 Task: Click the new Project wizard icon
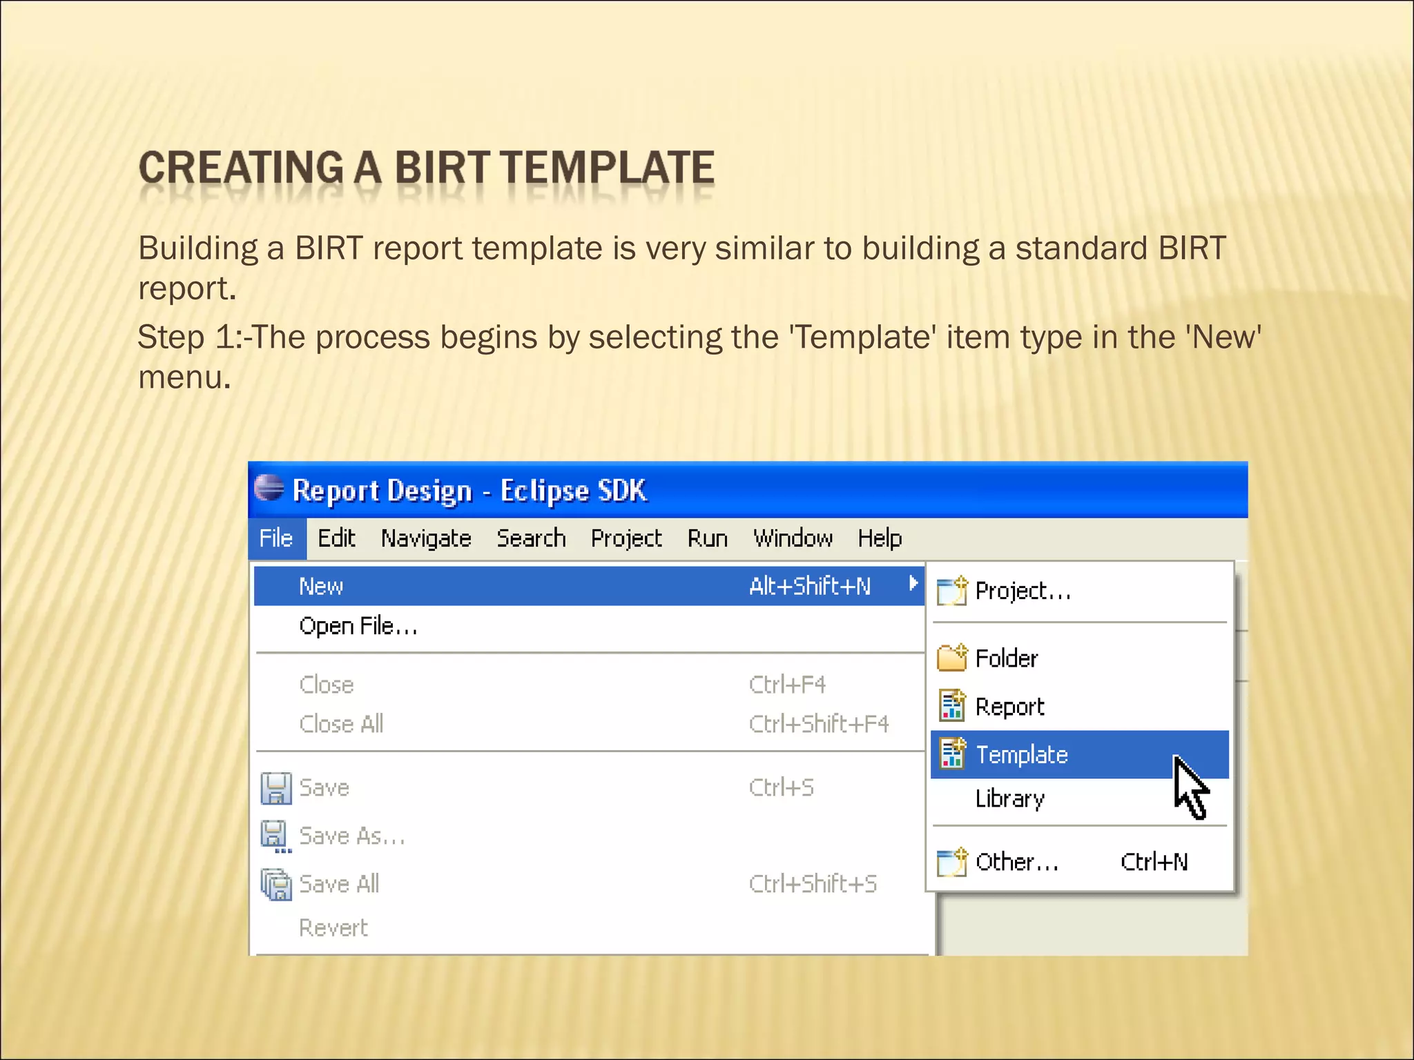952,591
